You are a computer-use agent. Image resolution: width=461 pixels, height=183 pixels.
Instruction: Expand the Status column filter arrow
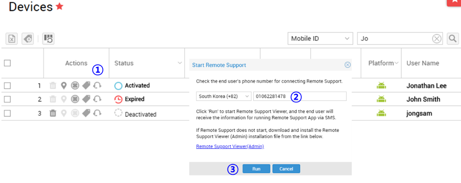[180, 63]
